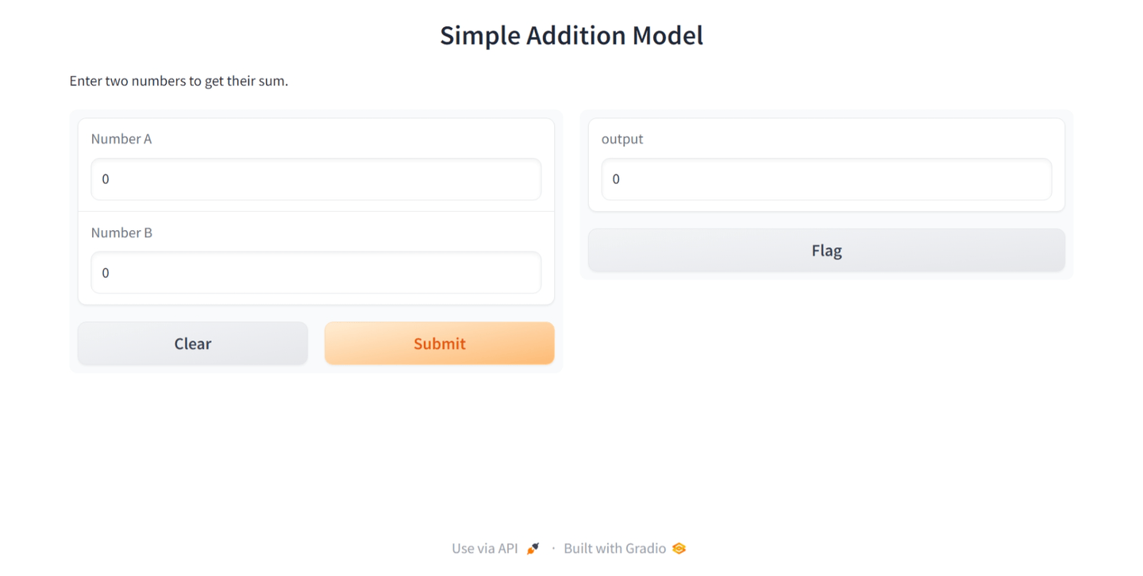Select the zero value in output
Image resolution: width=1143 pixels, height=576 pixels.
click(616, 179)
